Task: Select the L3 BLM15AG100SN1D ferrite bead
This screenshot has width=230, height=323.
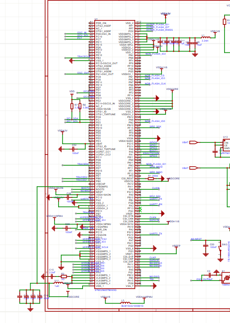Action: point(125,303)
